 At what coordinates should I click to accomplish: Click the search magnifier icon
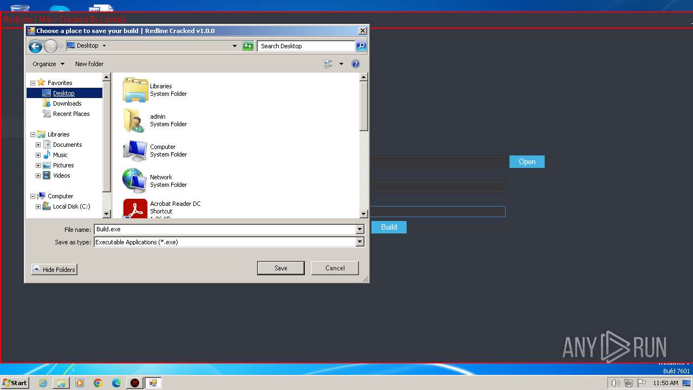point(361,46)
